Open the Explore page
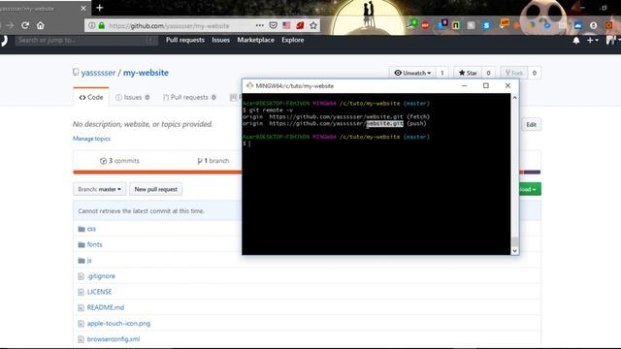The height and width of the screenshot is (349, 621). coord(293,40)
